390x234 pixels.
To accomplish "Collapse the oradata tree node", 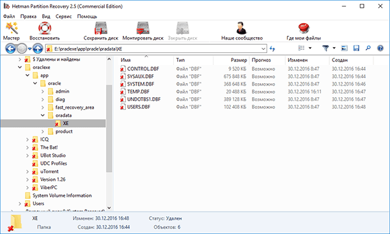I will 43,115.
